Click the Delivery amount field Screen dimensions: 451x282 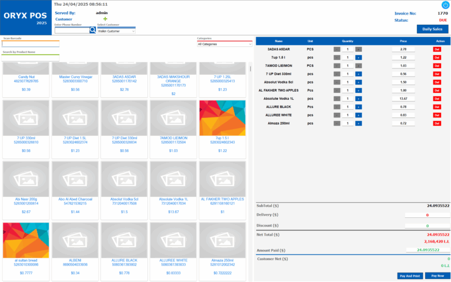(x=427, y=215)
